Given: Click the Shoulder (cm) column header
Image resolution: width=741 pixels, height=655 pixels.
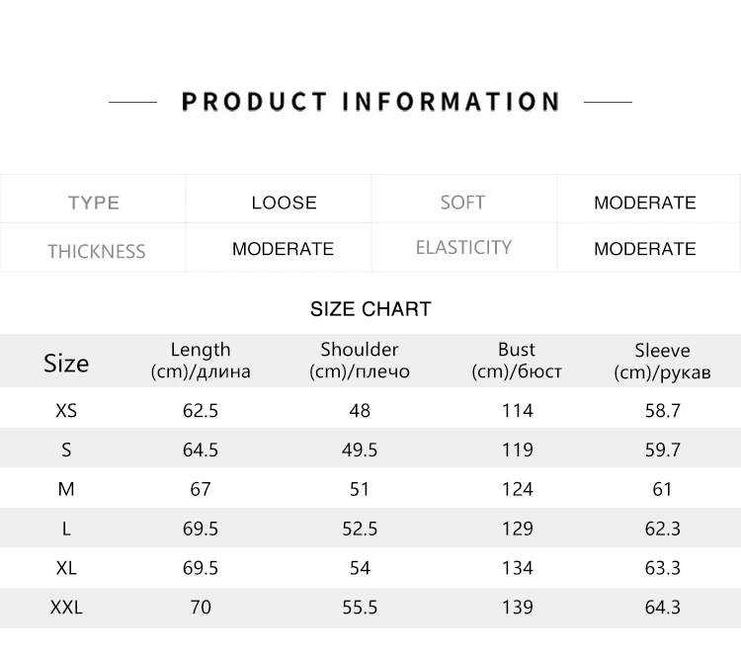Looking at the screenshot, I should click(360, 361).
